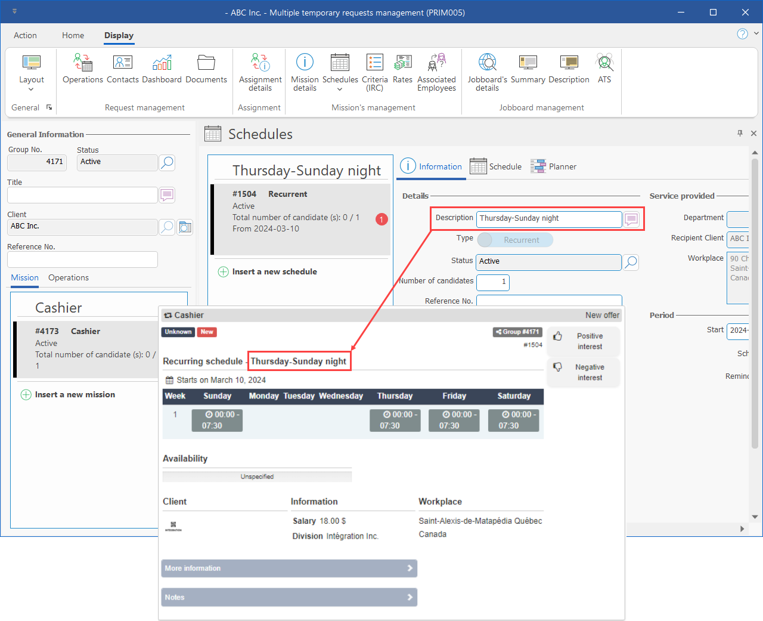Expand the Layout dropdown
This screenshot has height=621, width=763.
point(31,89)
